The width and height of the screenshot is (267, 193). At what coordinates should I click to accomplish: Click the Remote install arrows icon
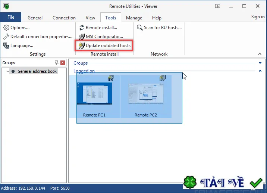(x=82, y=28)
